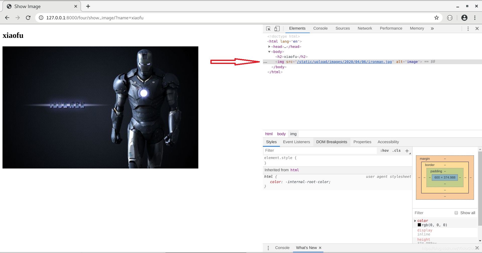This screenshot has height=253, width=482.
Task: Click the Iron Man image on the page
Action: click(100, 107)
